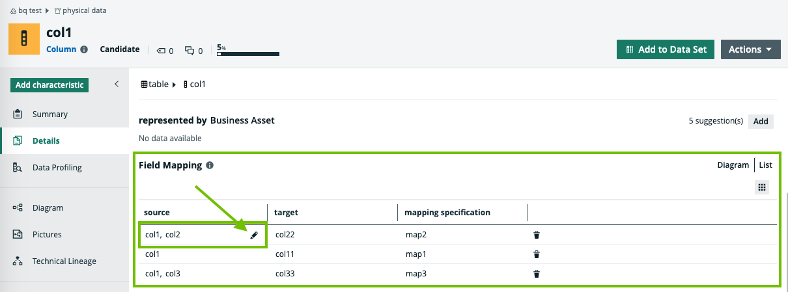This screenshot has width=788, height=292.
Task: Open the Summary tab
Action: coord(50,114)
